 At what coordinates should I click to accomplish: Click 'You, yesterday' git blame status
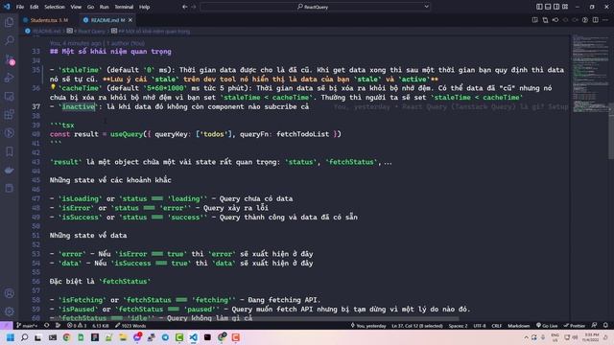click(x=368, y=326)
